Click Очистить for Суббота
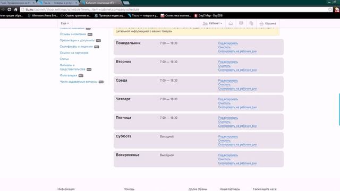Viewport: 340px width, 191px height. pos(224,140)
